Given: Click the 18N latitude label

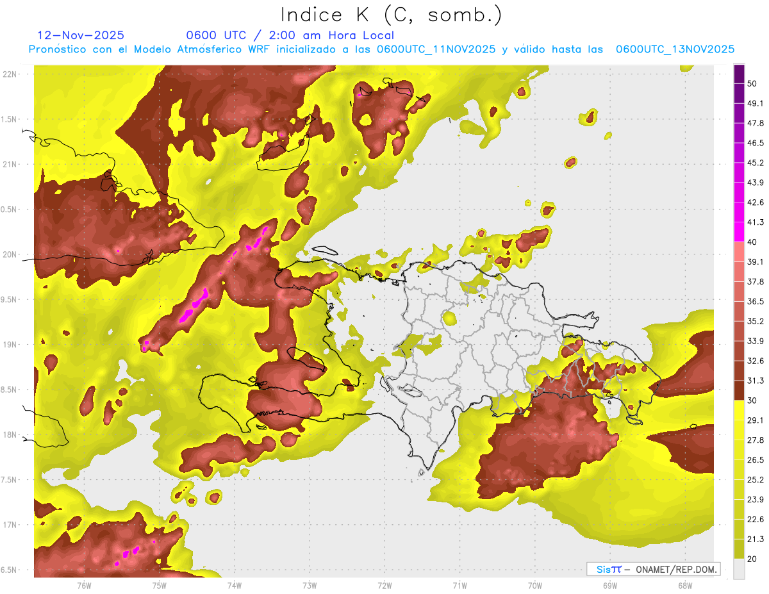Looking at the screenshot, I should click(10, 434).
